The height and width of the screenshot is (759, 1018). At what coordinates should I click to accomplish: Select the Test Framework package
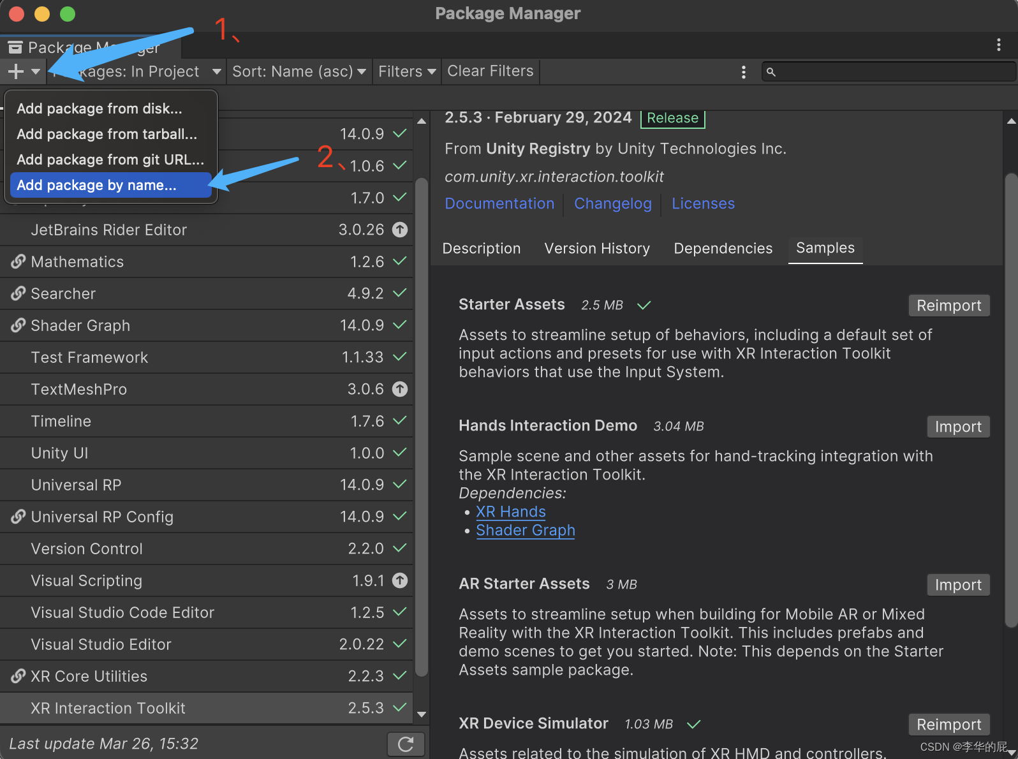[x=207, y=357]
